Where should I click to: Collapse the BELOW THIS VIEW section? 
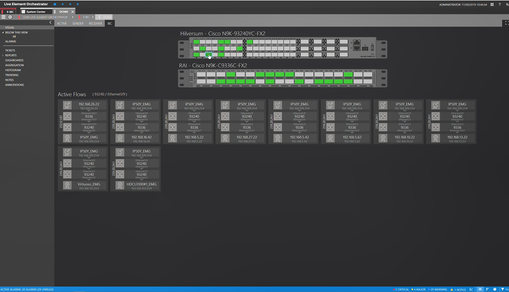point(3,33)
